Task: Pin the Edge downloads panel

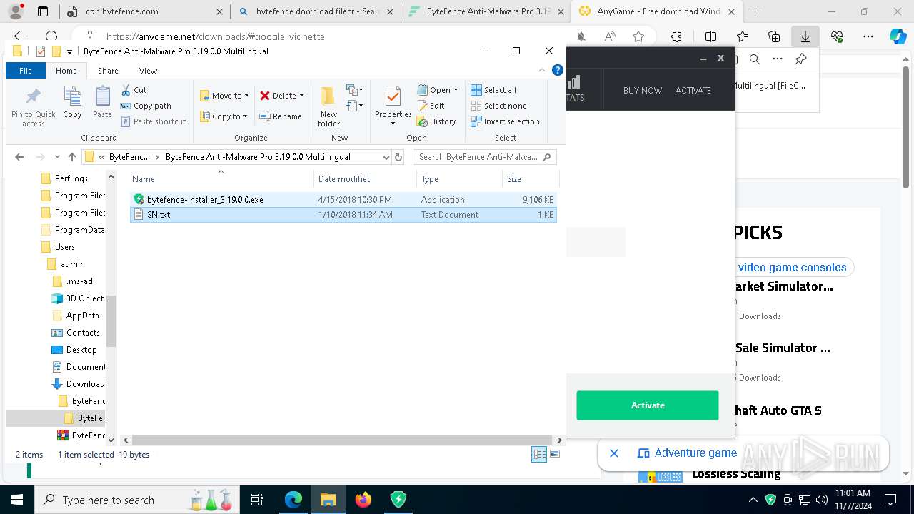Action: pos(800,59)
